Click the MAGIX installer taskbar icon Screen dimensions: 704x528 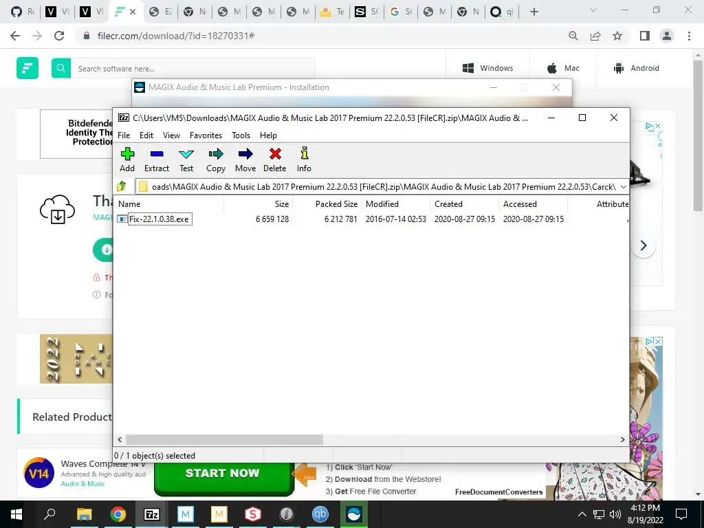[354, 514]
